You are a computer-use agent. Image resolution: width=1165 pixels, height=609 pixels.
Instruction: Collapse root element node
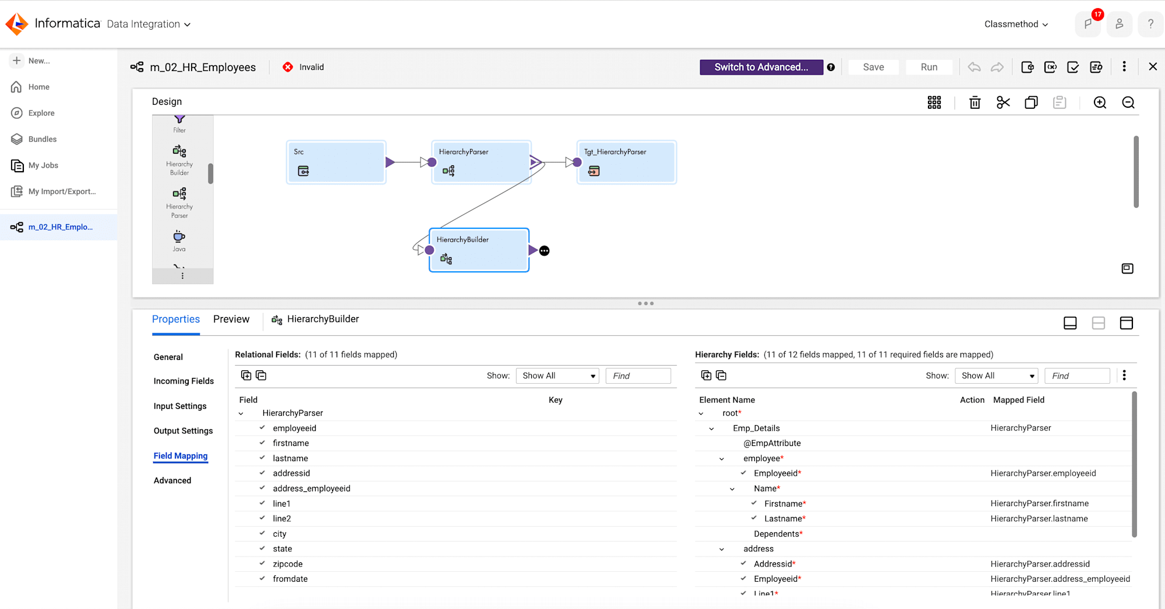coord(701,413)
